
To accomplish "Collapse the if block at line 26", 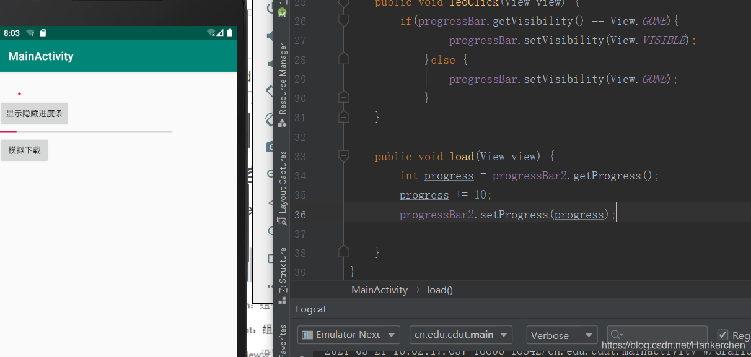I will click(x=344, y=21).
